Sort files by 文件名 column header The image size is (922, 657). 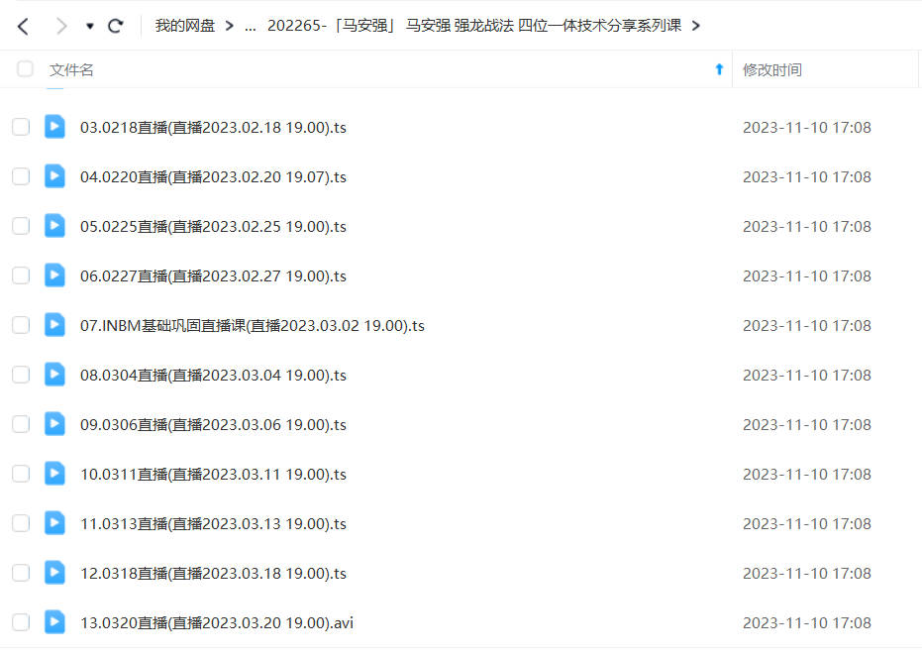[71, 70]
